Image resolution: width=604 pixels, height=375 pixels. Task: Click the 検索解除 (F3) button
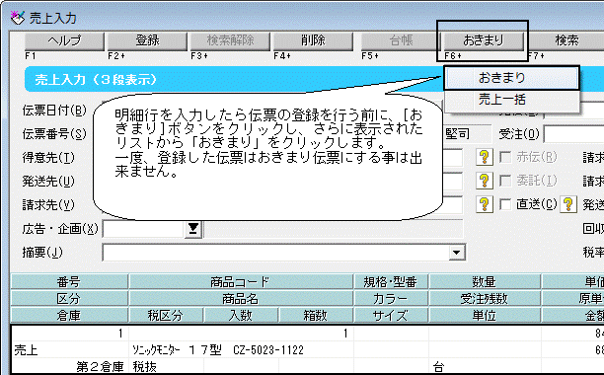(230, 40)
